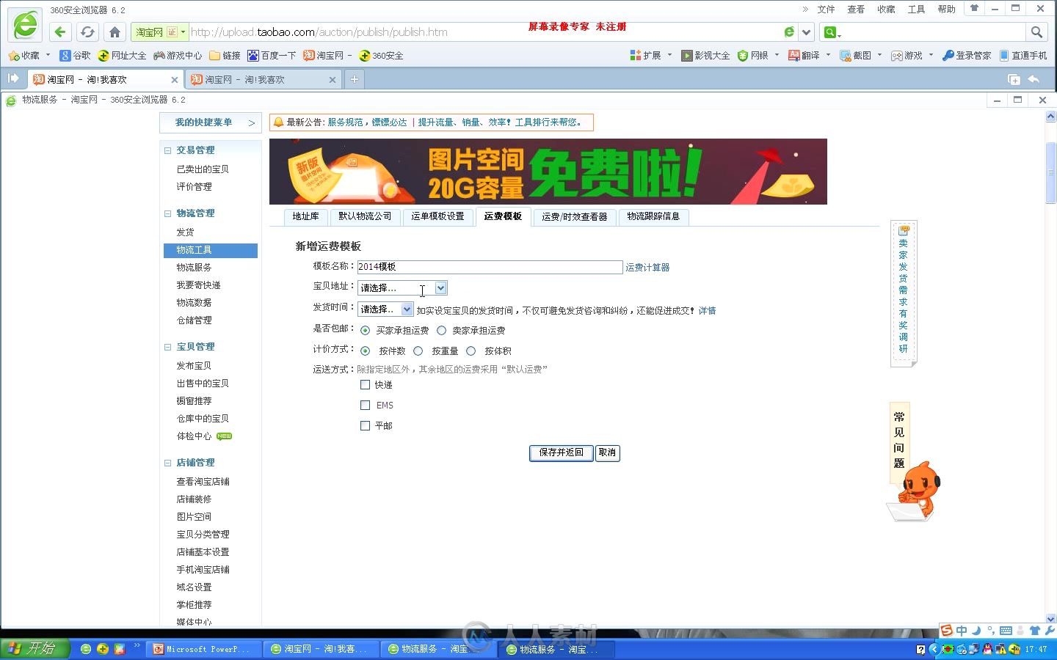Open 常见问题 help mascot
The width and height of the screenshot is (1057, 660).
tap(913, 462)
